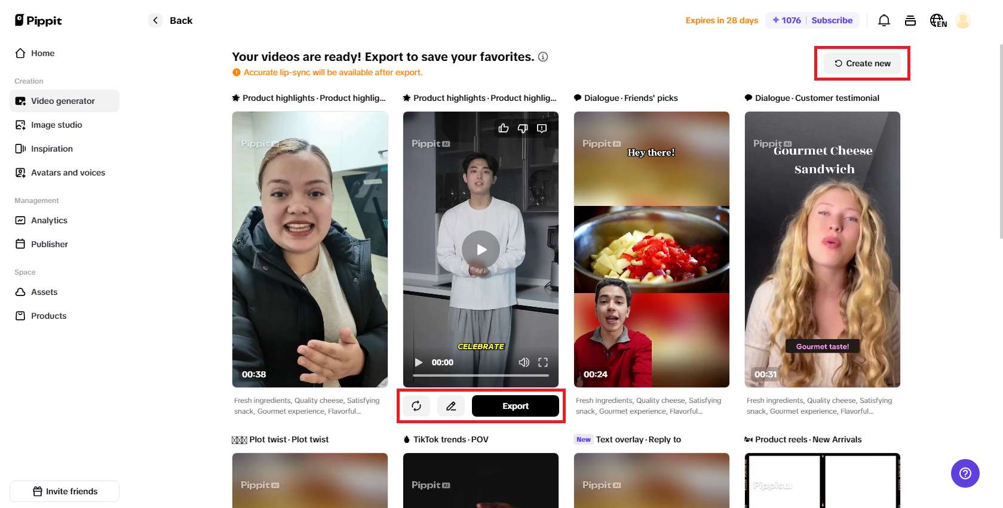The image size is (1003, 508).
Task: Like the video with thumbs up
Action: tap(504, 128)
